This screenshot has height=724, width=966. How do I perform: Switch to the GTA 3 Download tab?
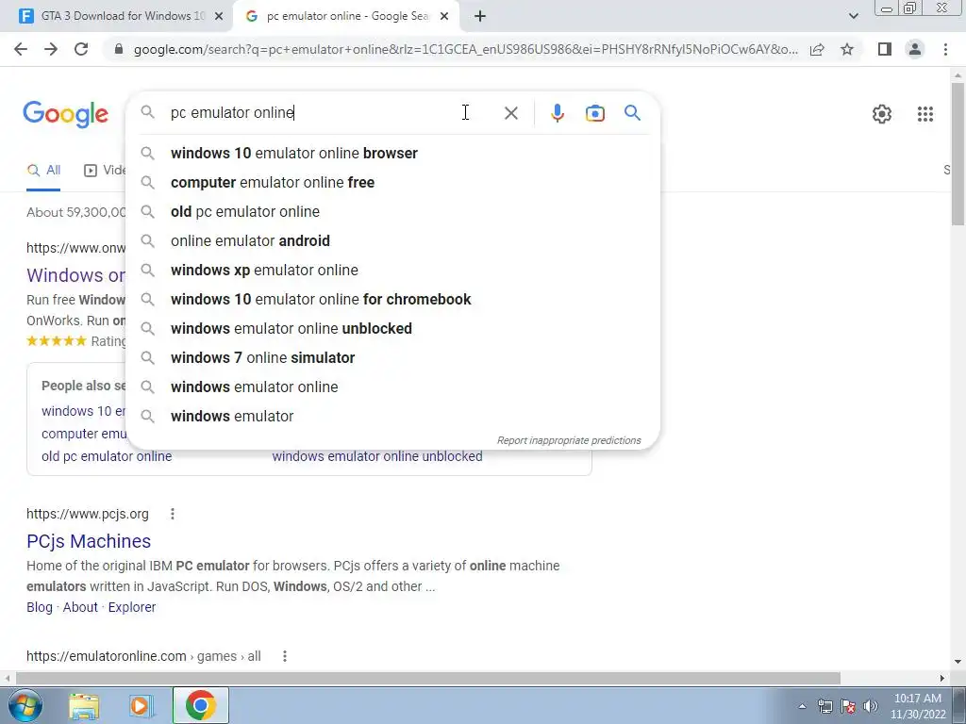click(117, 16)
